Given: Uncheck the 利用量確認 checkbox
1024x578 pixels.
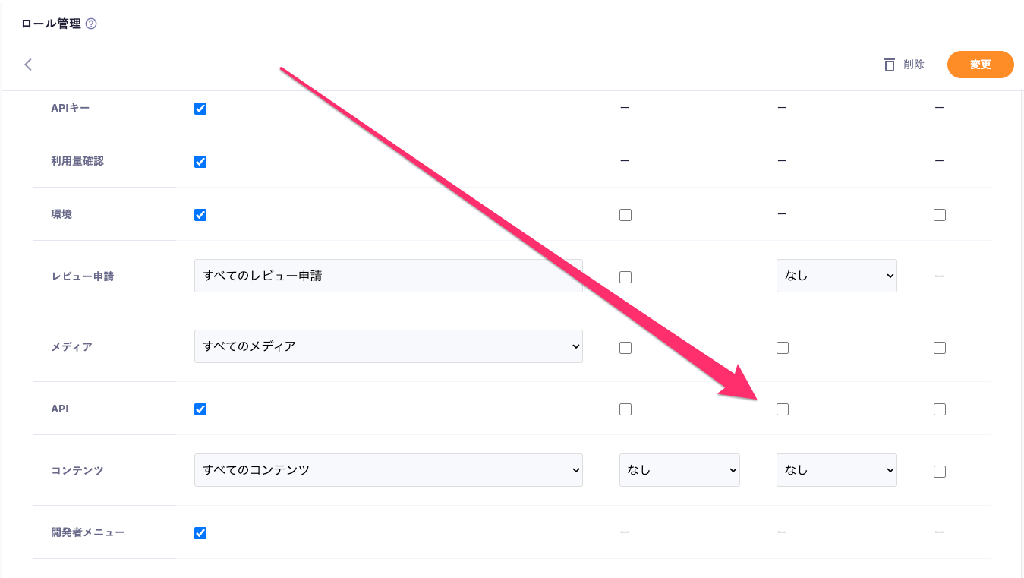Looking at the screenshot, I should coord(200,162).
